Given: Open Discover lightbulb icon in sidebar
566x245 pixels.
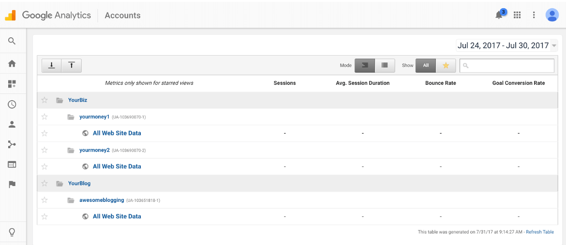Looking at the screenshot, I should 12,232.
